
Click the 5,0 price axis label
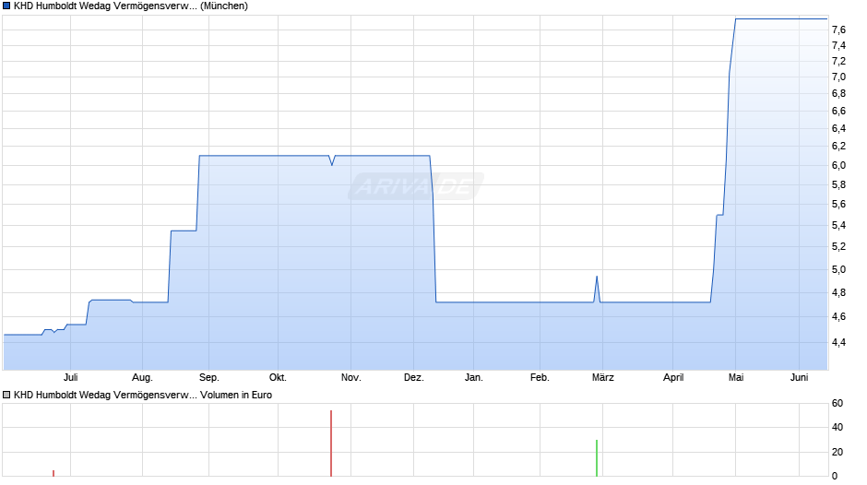tap(838, 270)
